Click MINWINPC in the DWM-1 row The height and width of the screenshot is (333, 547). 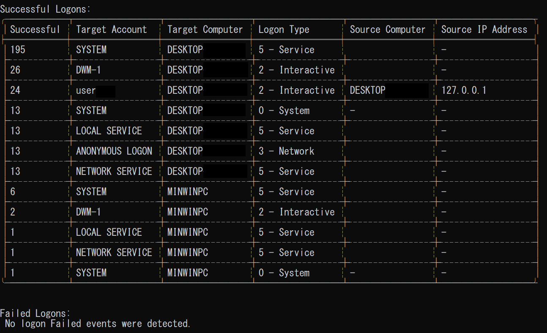click(x=187, y=212)
